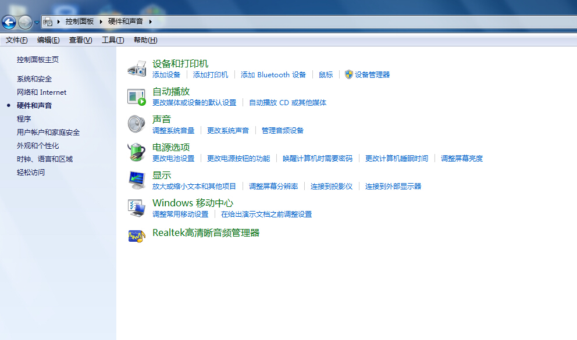This screenshot has width=577, height=340.
Task: Open 轻松访问 in sidebar
Action: pos(31,173)
